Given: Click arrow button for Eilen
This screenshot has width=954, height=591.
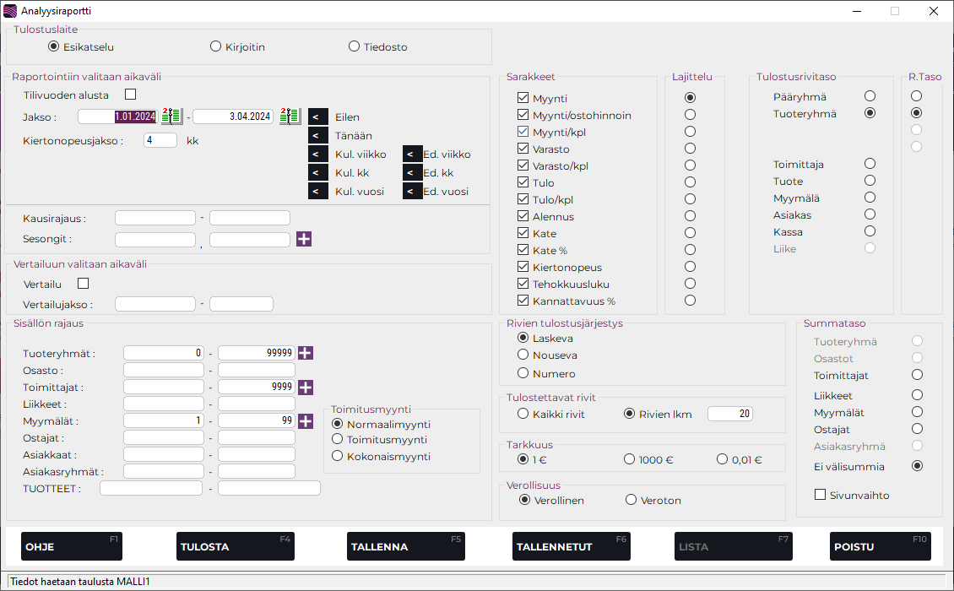Looking at the screenshot, I should (x=318, y=117).
